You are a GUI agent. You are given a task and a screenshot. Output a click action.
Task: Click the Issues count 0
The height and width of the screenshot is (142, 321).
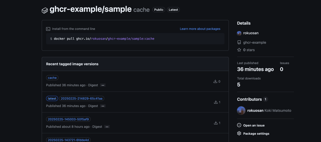281,69
